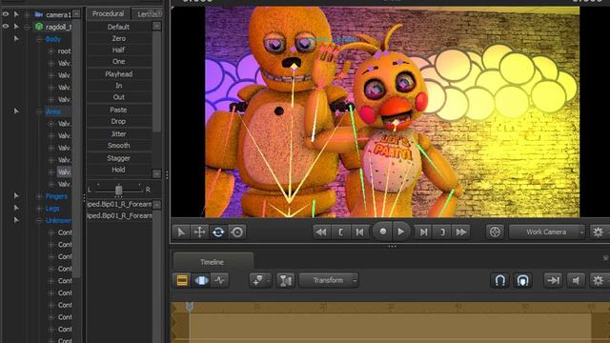The image size is (610, 343).
Task: Apply the Stagger preset
Action: tap(118, 158)
